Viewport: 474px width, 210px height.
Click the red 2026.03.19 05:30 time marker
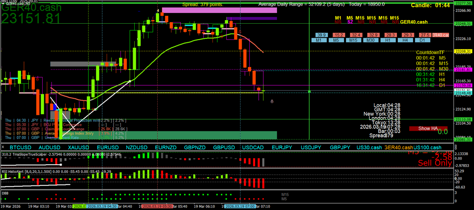[x=158, y=206]
